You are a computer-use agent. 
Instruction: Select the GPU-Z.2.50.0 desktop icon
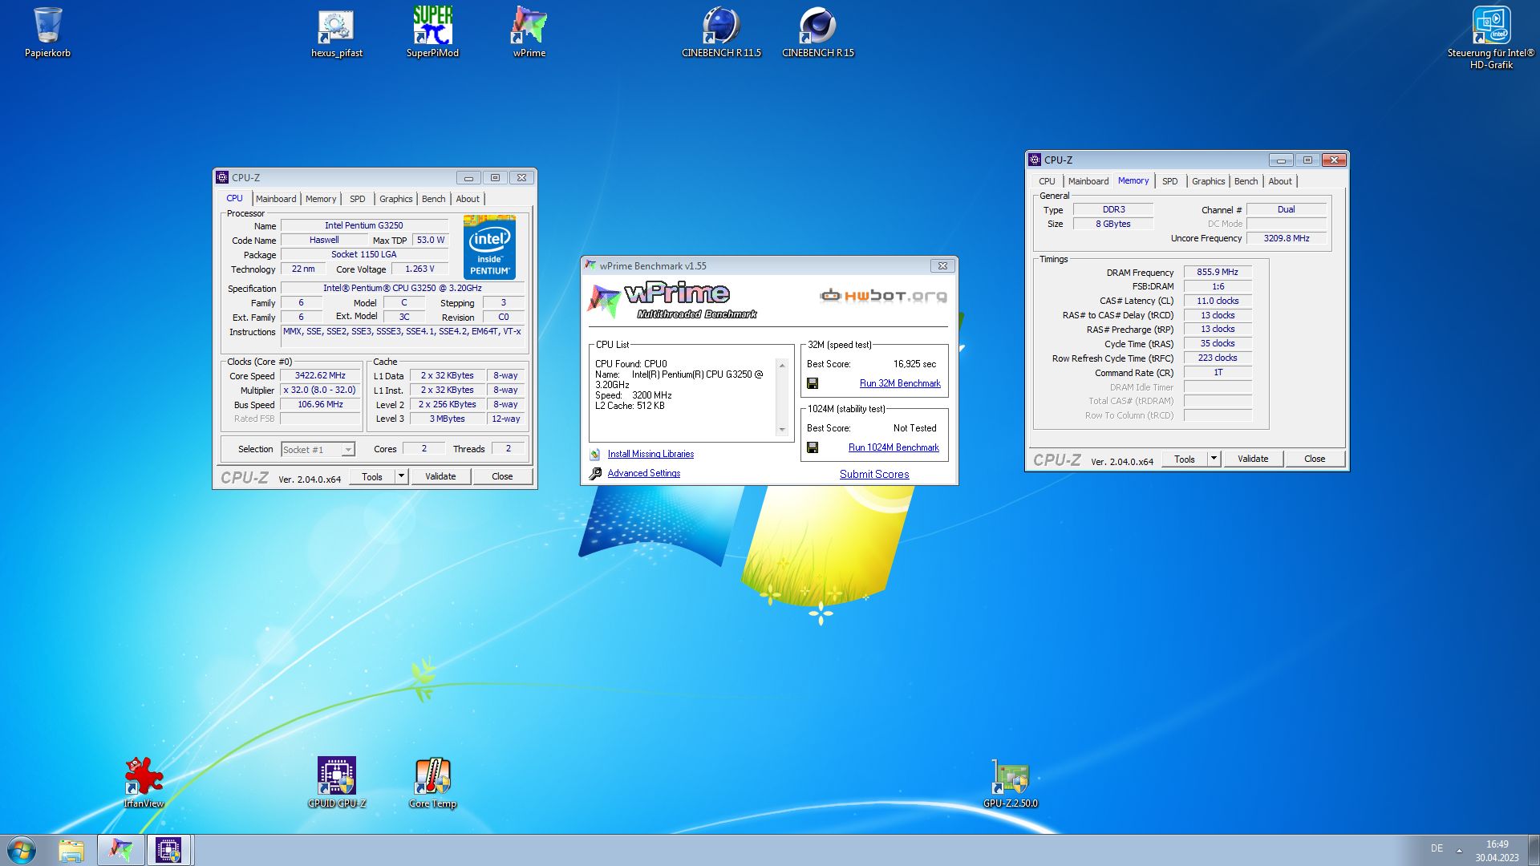point(1011,782)
